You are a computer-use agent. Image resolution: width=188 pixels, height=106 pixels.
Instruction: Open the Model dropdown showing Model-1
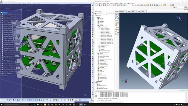(x=134, y=12)
